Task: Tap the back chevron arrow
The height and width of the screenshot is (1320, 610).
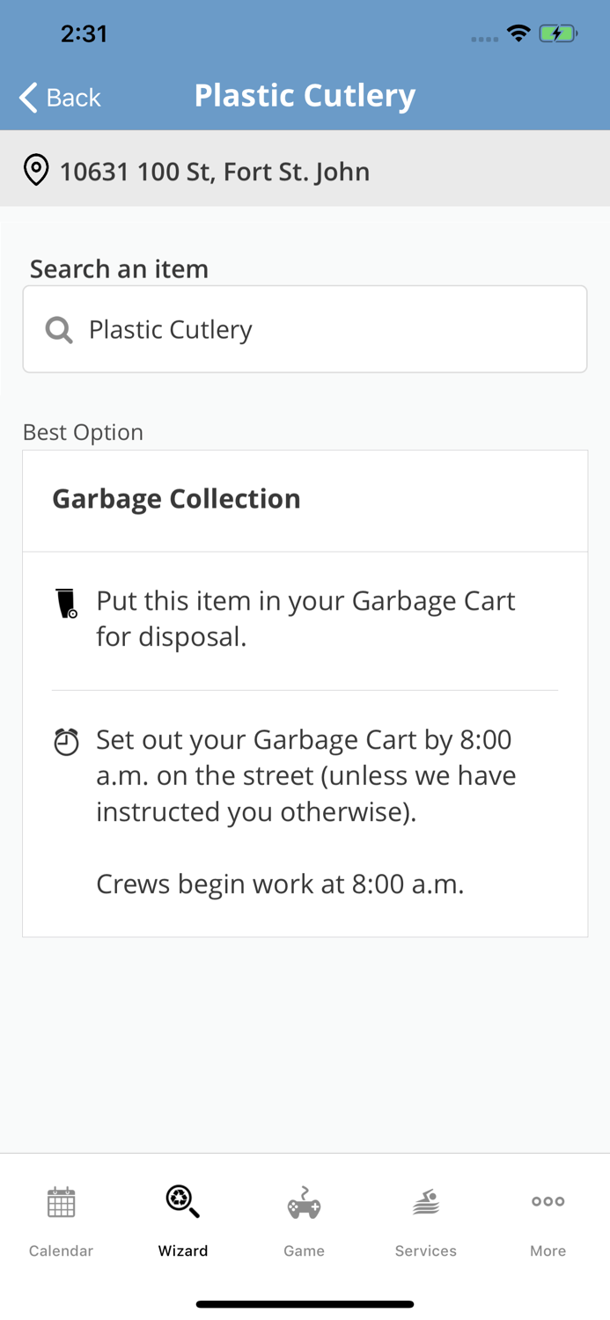Action: [26, 98]
